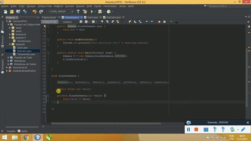Click the Profile Project icon
Viewport: 251px width, 141px height.
click(x=109, y=11)
